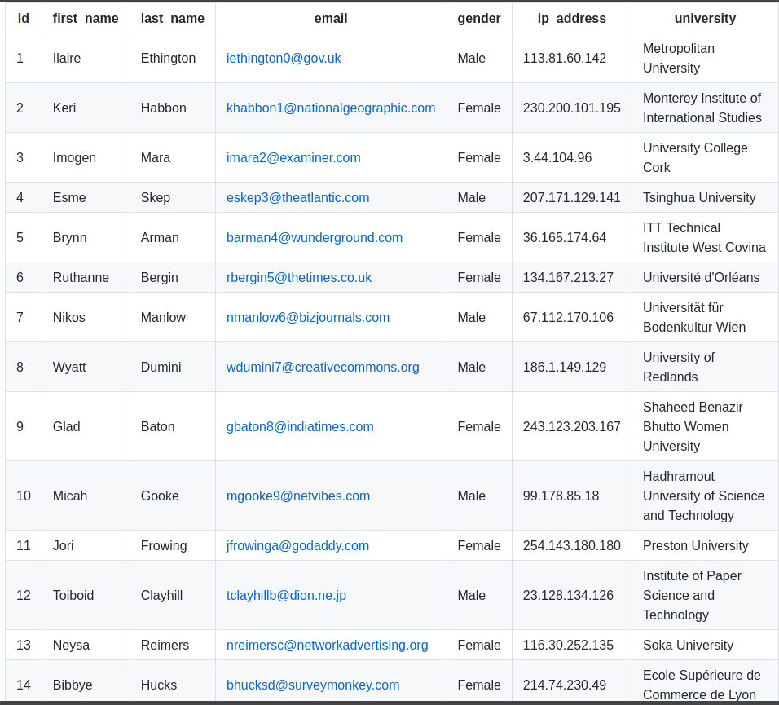Open email link khabbon1@nationalgeographic.com
The image size is (779, 705).
(x=331, y=108)
